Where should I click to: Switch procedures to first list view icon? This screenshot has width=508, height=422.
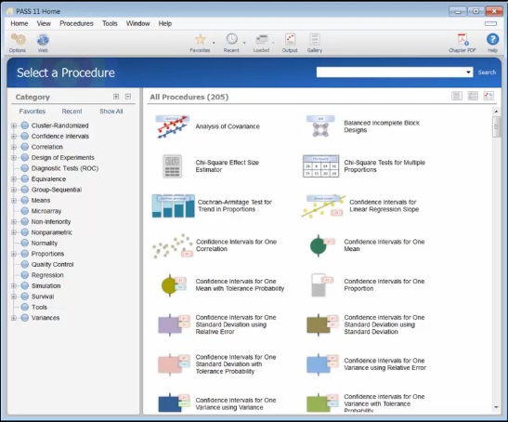click(x=457, y=96)
